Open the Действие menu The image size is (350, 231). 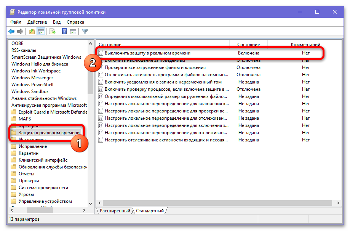pos(37,22)
